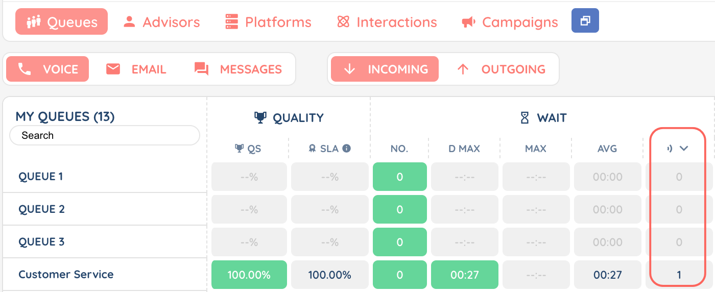Switch channel to MESSAGES
Image resolution: width=715 pixels, height=292 pixels.
[x=238, y=69]
